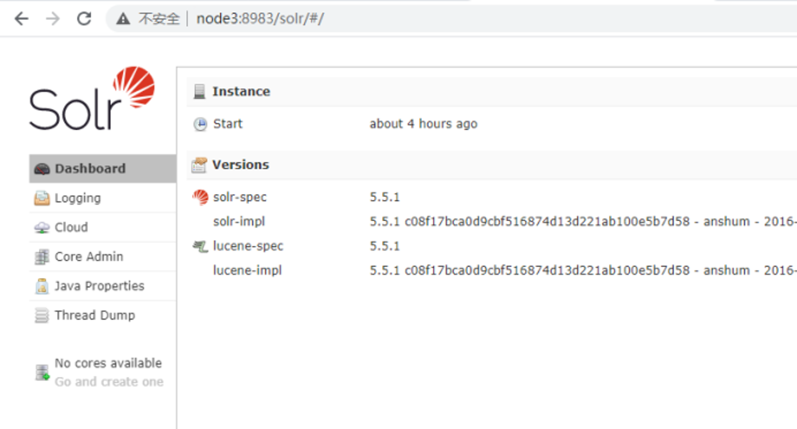
Task: Click No cores available text
Action: coord(108,363)
